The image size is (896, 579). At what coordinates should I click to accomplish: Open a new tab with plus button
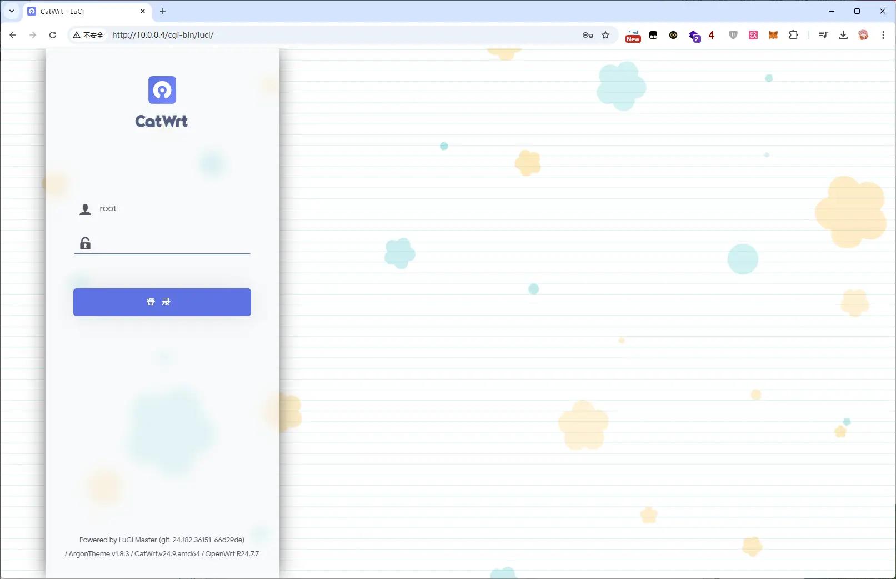[163, 11]
